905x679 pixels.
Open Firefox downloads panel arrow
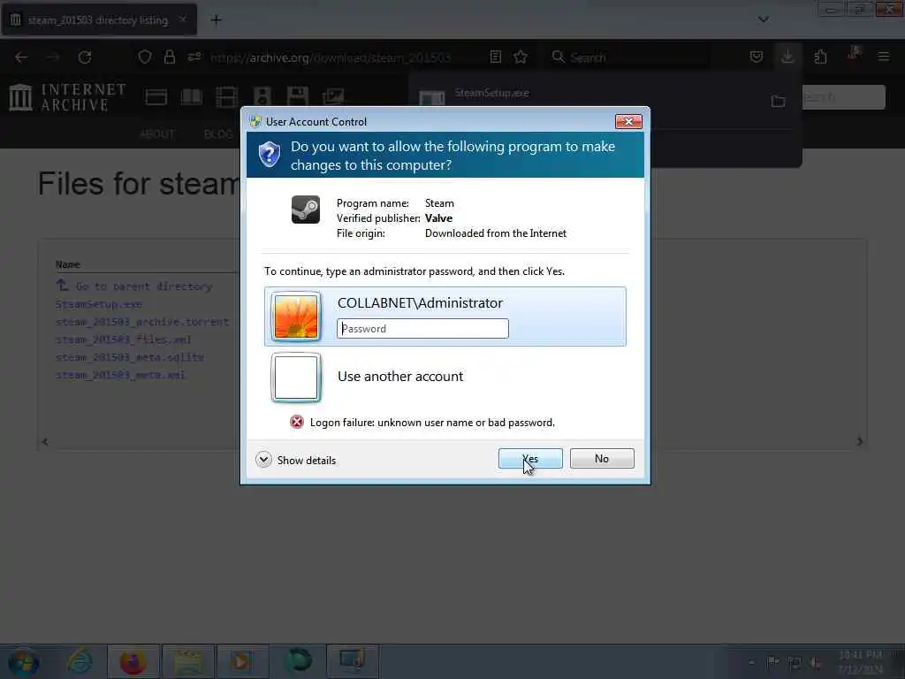[787, 57]
